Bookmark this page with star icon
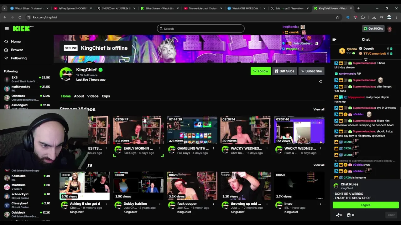Image resolution: width=401 pixels, height=225 pixels. (337, 17)
